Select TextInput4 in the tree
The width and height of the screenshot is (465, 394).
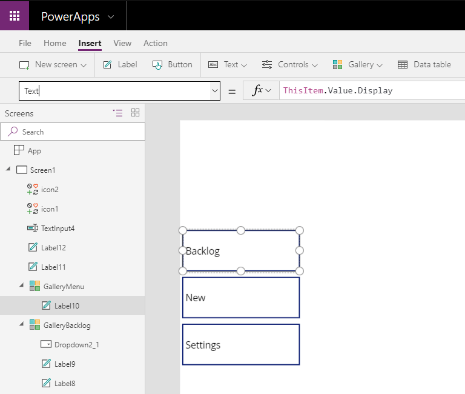tap(58, 228)
